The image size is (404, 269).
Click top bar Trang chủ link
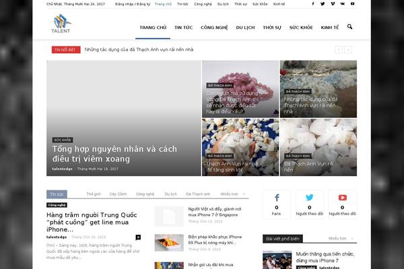tap(163, 4)
